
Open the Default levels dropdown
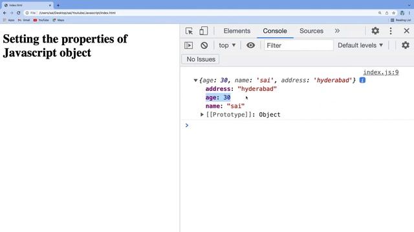click(x=360, y=45)
